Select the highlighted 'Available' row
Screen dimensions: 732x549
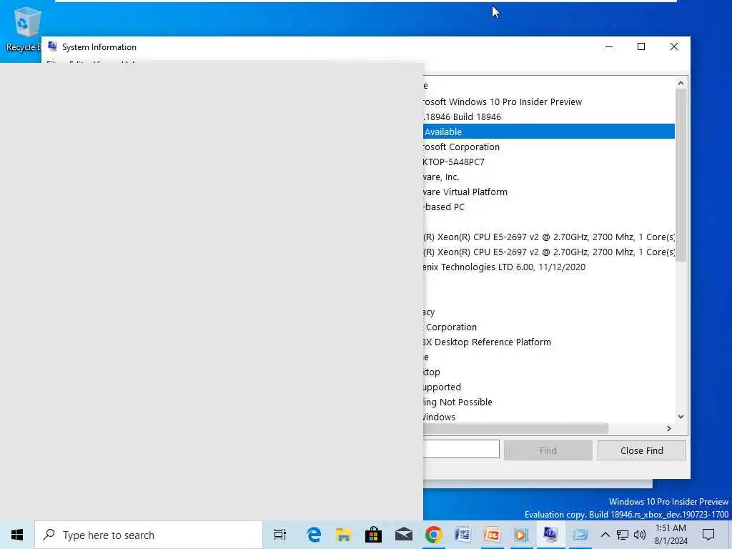549,132
